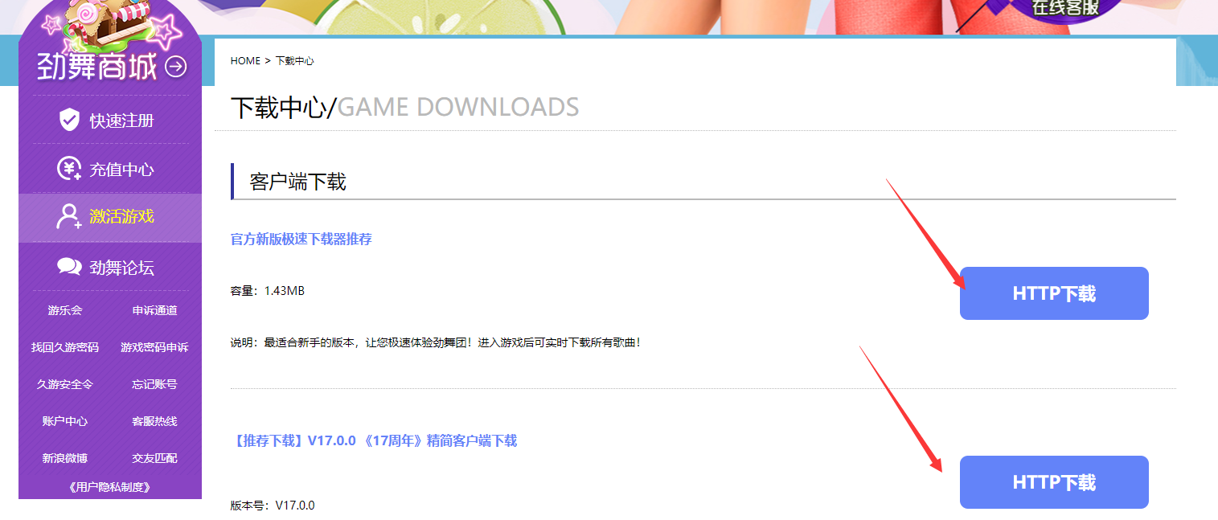Open 《用户隐私制度》 link

point(110,487)
